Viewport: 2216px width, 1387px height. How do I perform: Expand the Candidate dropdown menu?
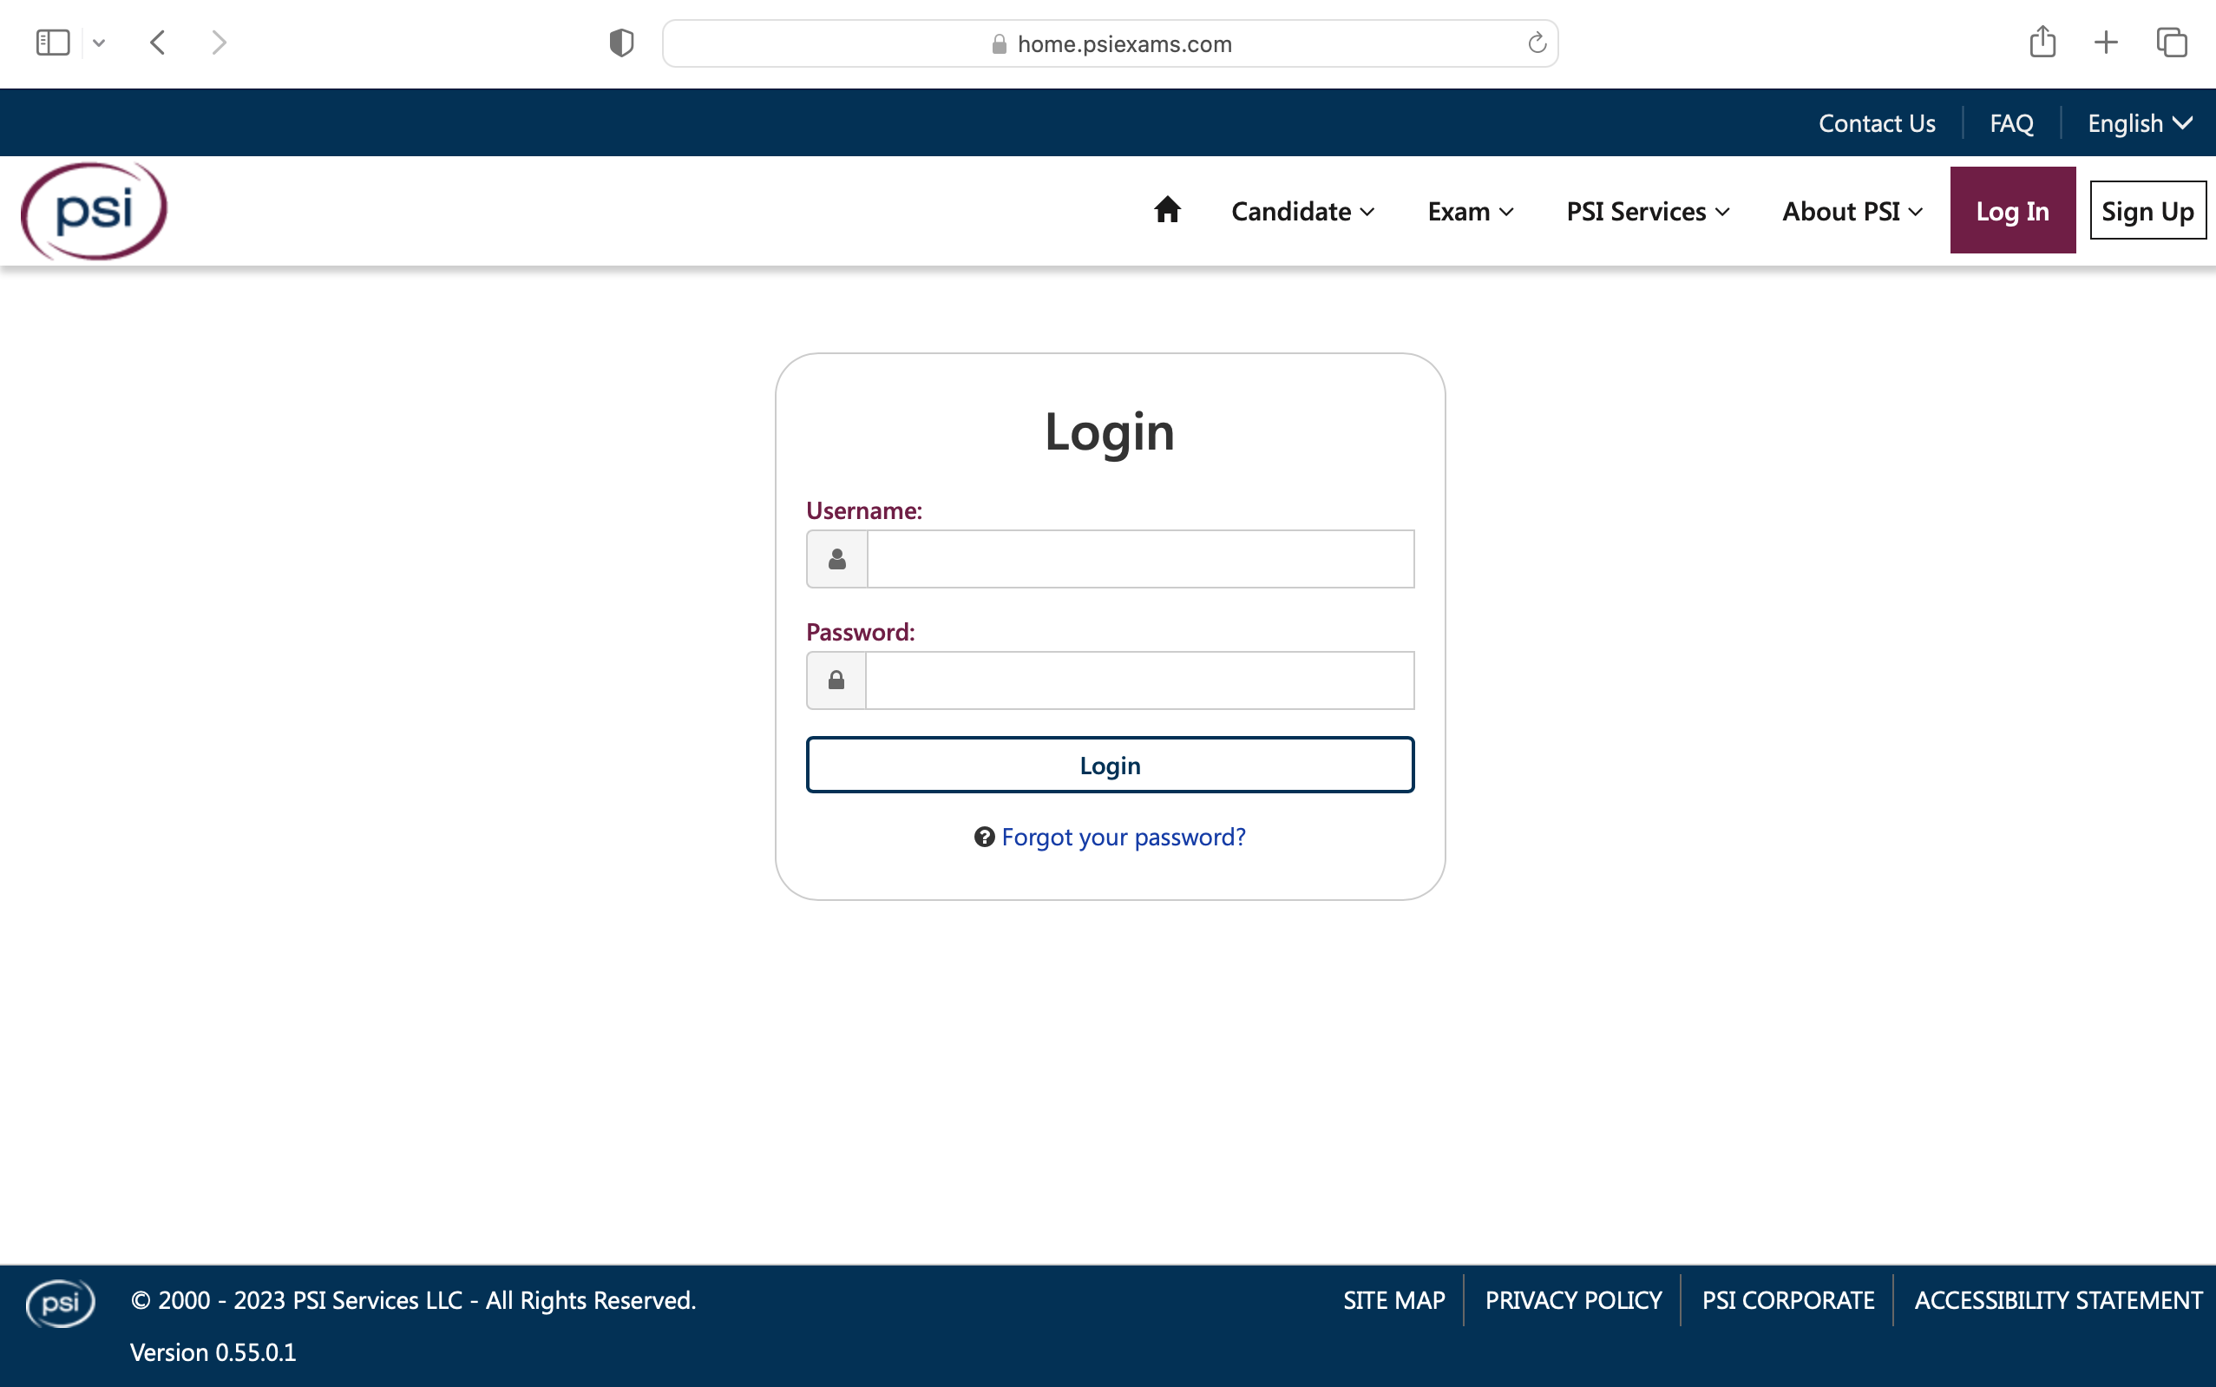click(x=1301, y=212)
